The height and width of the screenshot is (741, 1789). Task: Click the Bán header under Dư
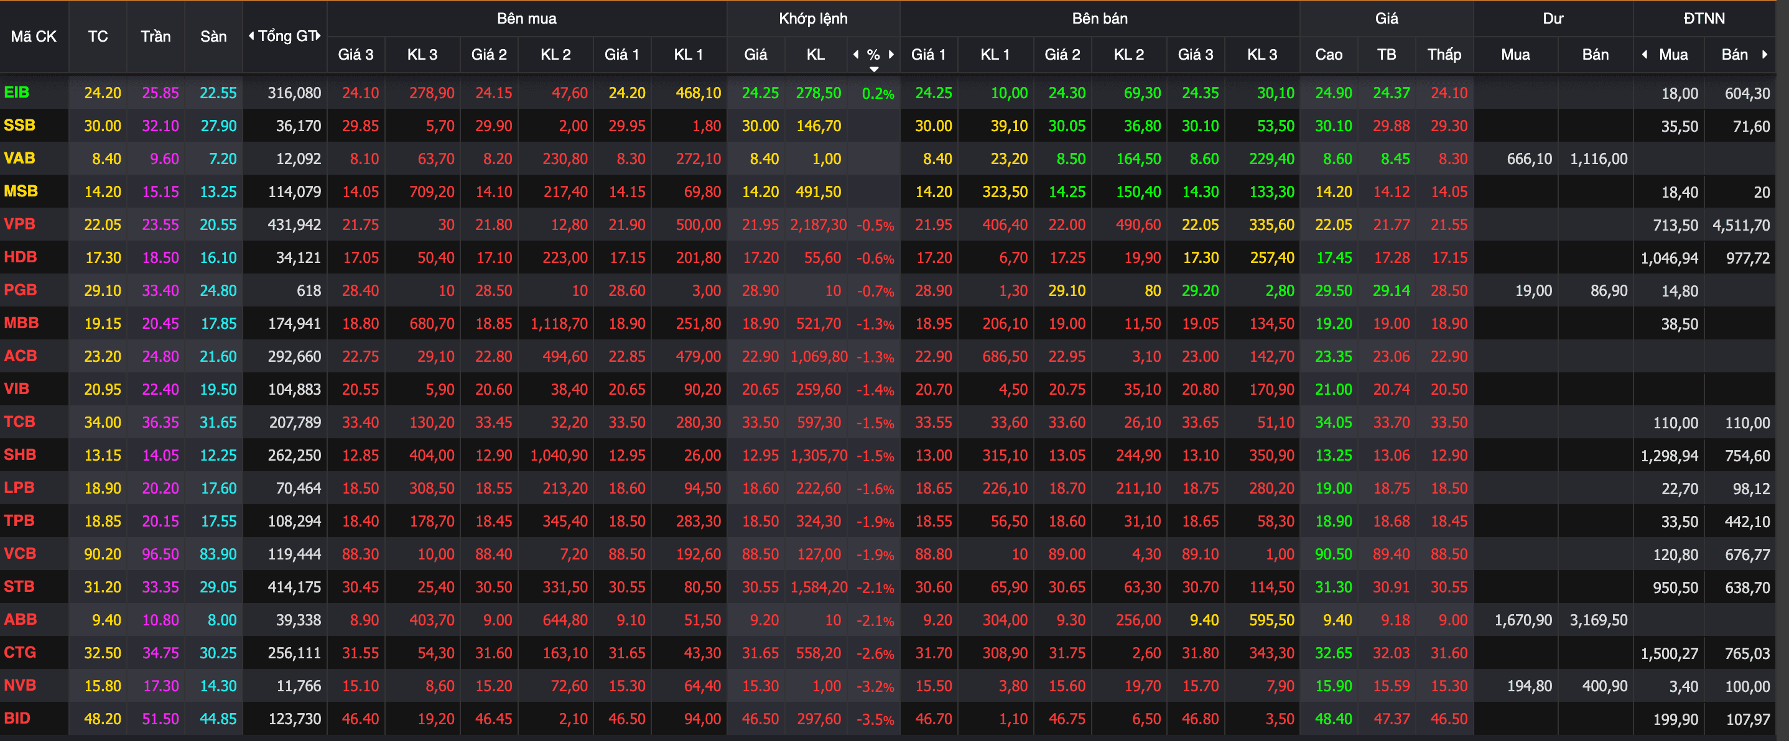pyautogui.click(x=1596, y=55)
